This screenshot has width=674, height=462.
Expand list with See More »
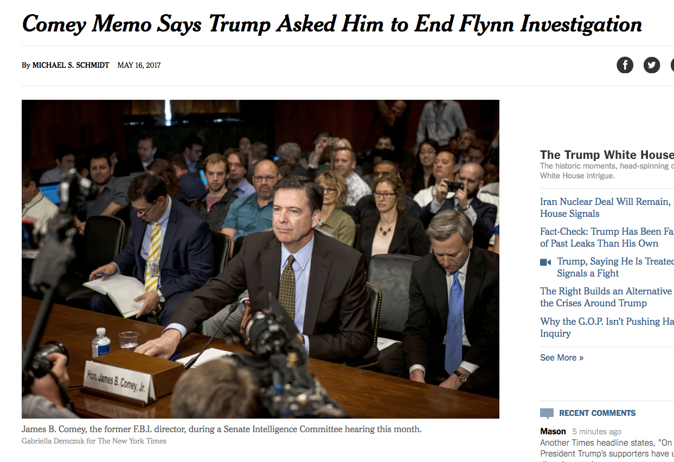coord(562,357)
